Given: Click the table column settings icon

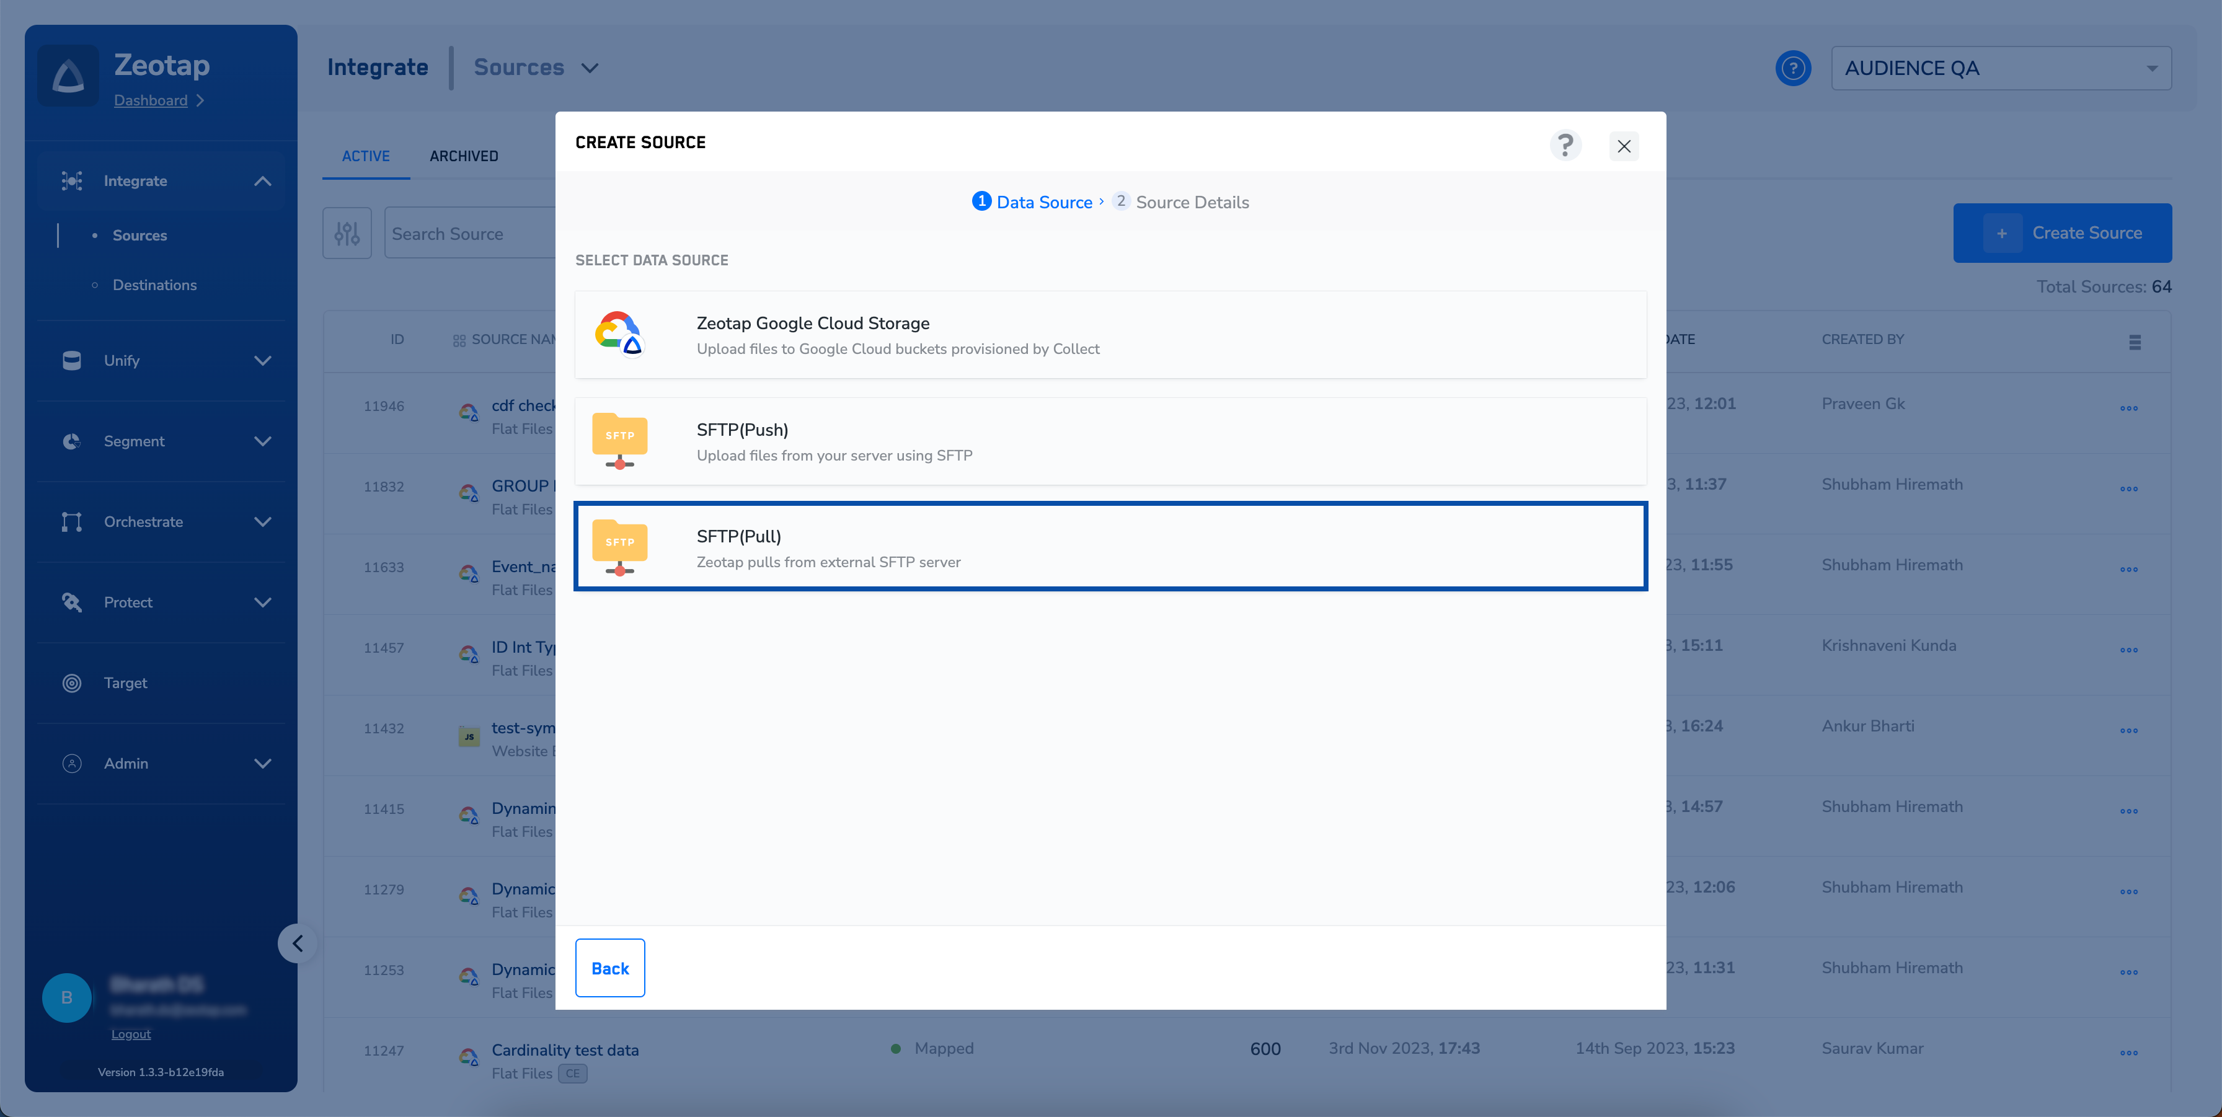Looking at the screenshot, I should pos(2134,342).
